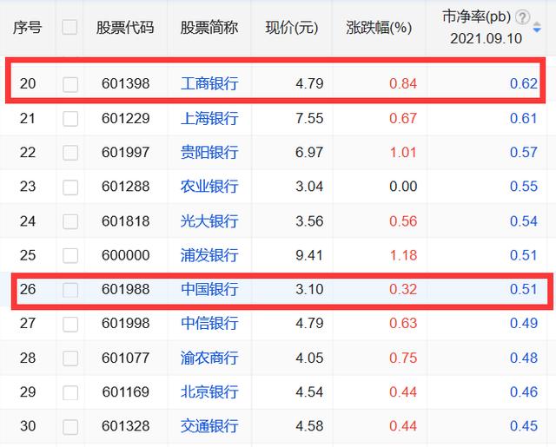
Task: Open the 农业银行 stock link
Action: (209, 187)
